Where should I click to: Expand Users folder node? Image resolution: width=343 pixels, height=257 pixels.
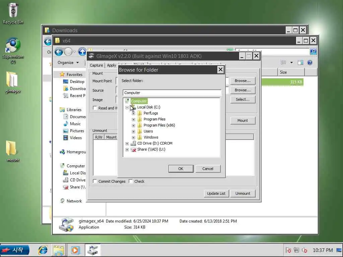pyautogui.click(x=133, y=132)
